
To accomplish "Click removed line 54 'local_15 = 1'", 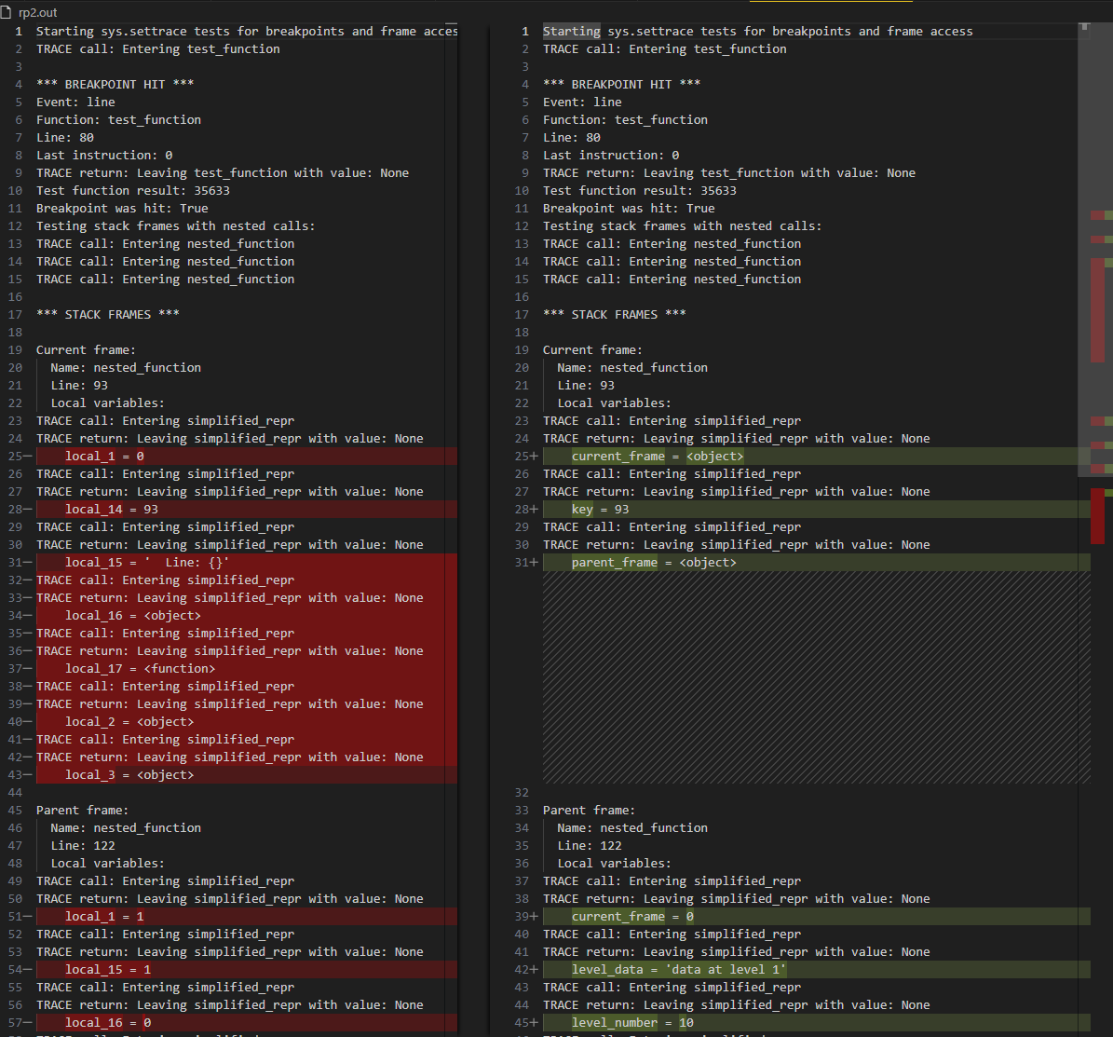I will (246, 970).
